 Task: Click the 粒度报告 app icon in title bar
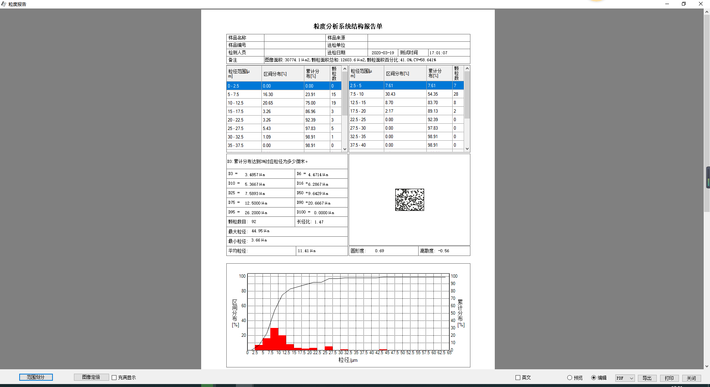click(4, 4)
